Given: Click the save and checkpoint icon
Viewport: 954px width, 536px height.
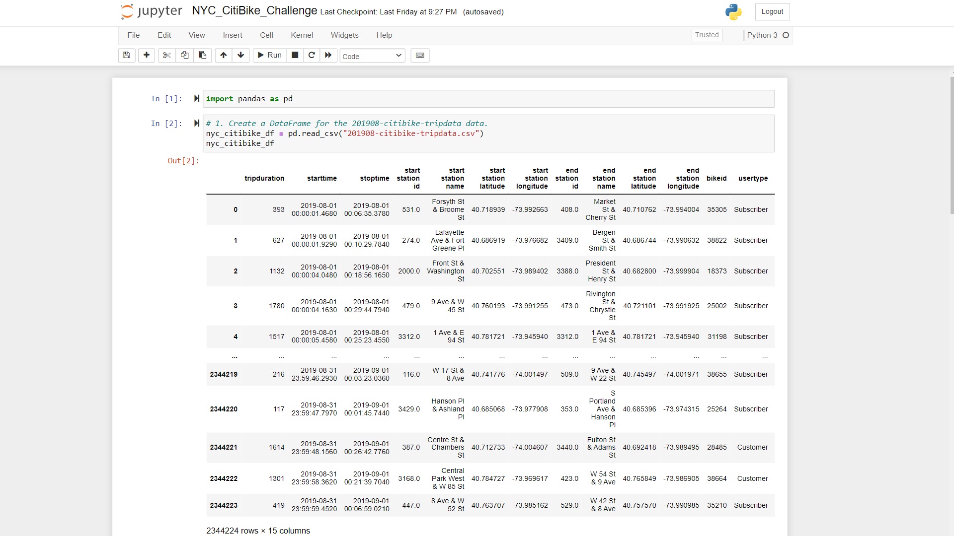Looking at the screenshot, I should pos(127,55).
